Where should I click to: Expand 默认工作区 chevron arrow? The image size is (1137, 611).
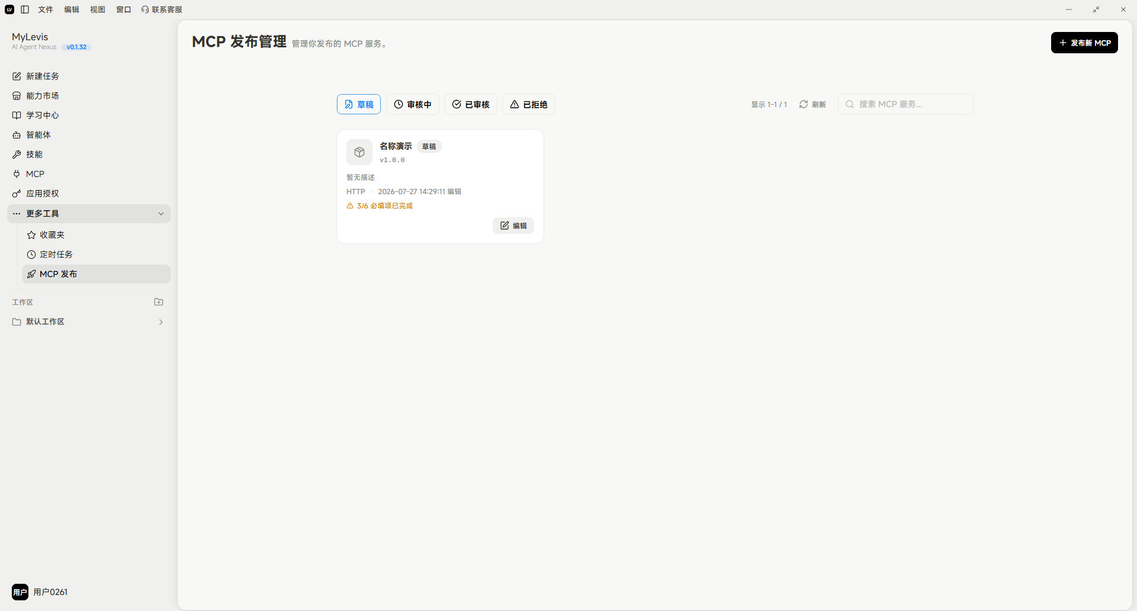(x=161, y=322)
